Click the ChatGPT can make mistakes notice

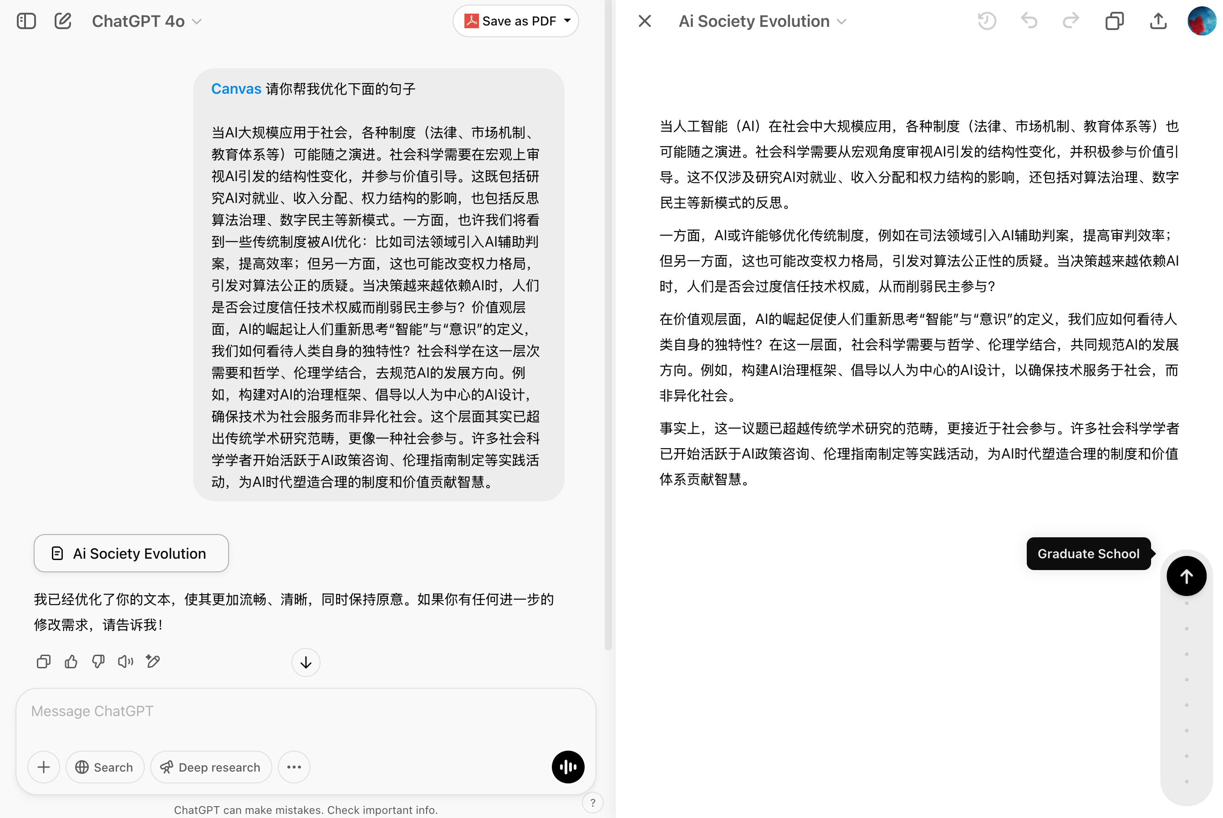306,810
